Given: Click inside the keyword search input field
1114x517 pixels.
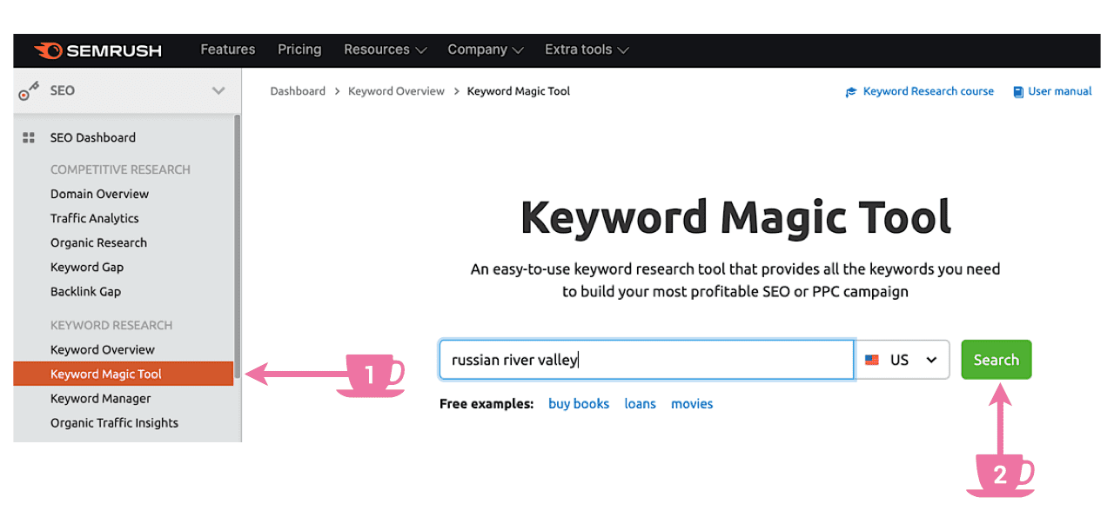Looking at the screenshot, I should click(x=644, y=359).
